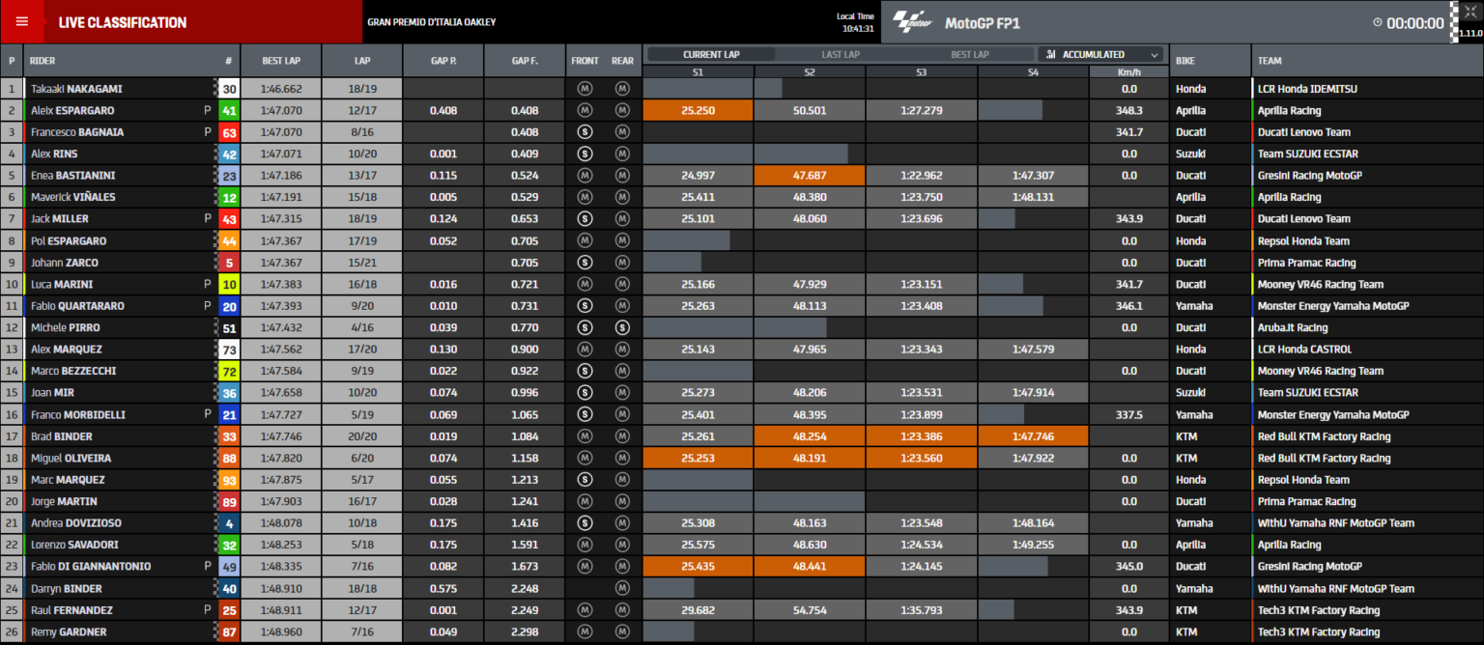
Task: Click Nakagami's front tyre M icon
Action: pyautogui.click(x=585, y=89)
